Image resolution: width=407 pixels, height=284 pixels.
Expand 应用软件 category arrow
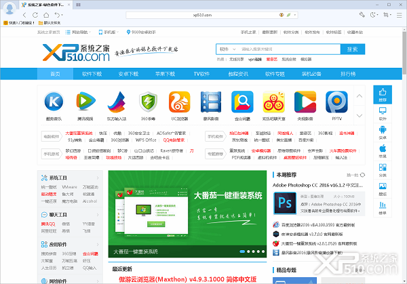point(98,245)
